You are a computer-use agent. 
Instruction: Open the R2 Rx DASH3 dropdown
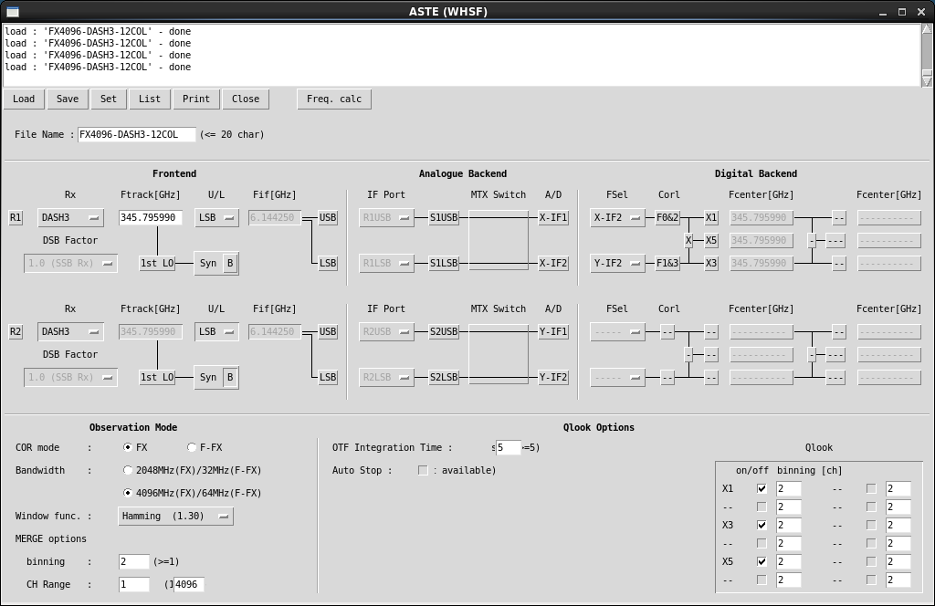click(x=70, y=331)
